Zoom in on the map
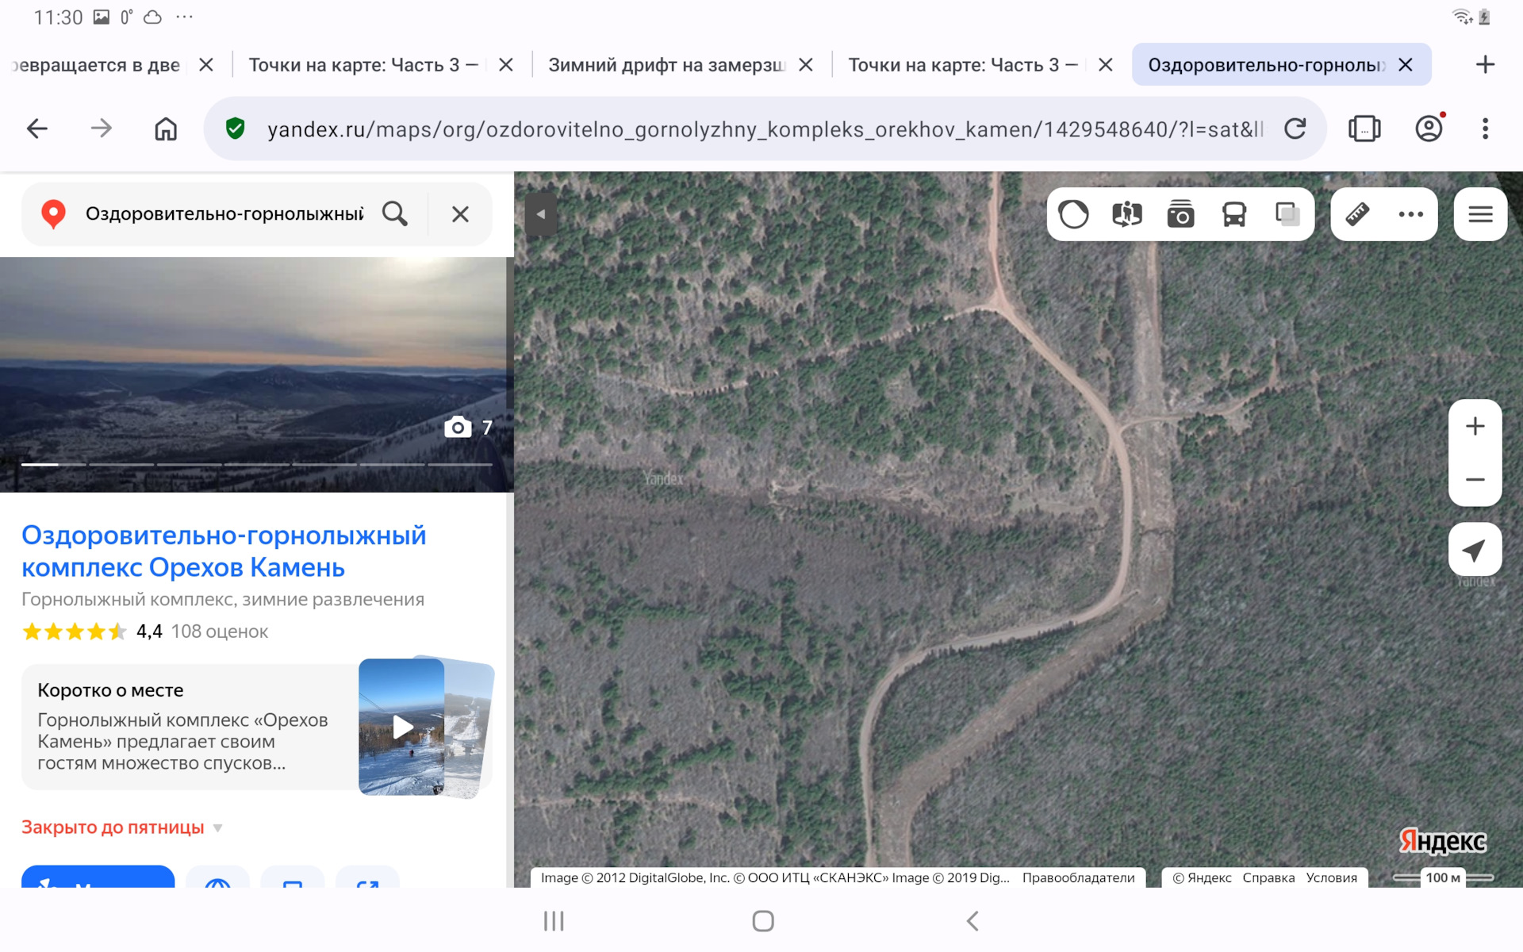The width and height of the screenshot is (1523, 952). coord(1475,426)
